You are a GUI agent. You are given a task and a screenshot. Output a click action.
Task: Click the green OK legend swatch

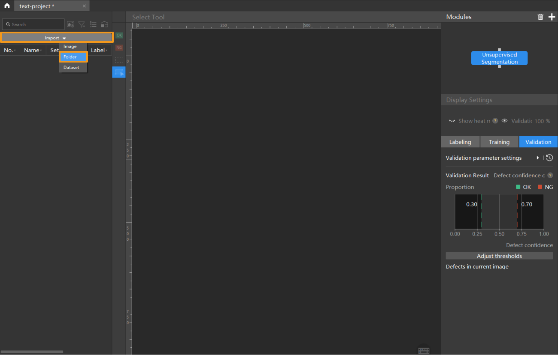pos(518,187)
